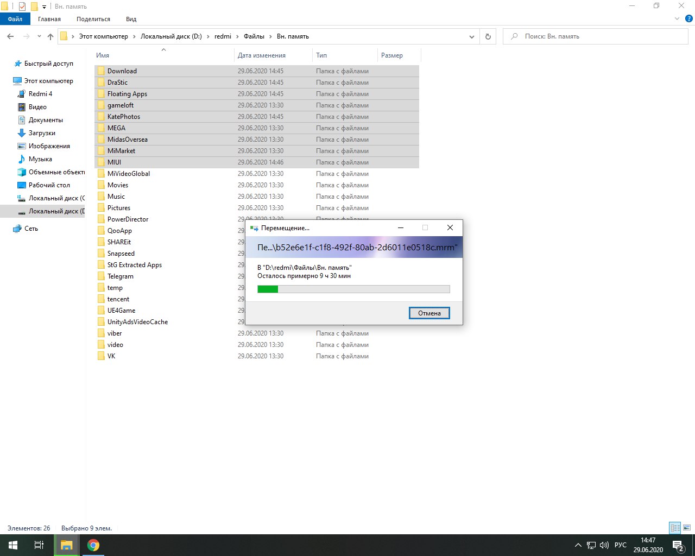
Task: Open the Поделиться ribbon tab
Action: tap(93, 19)
